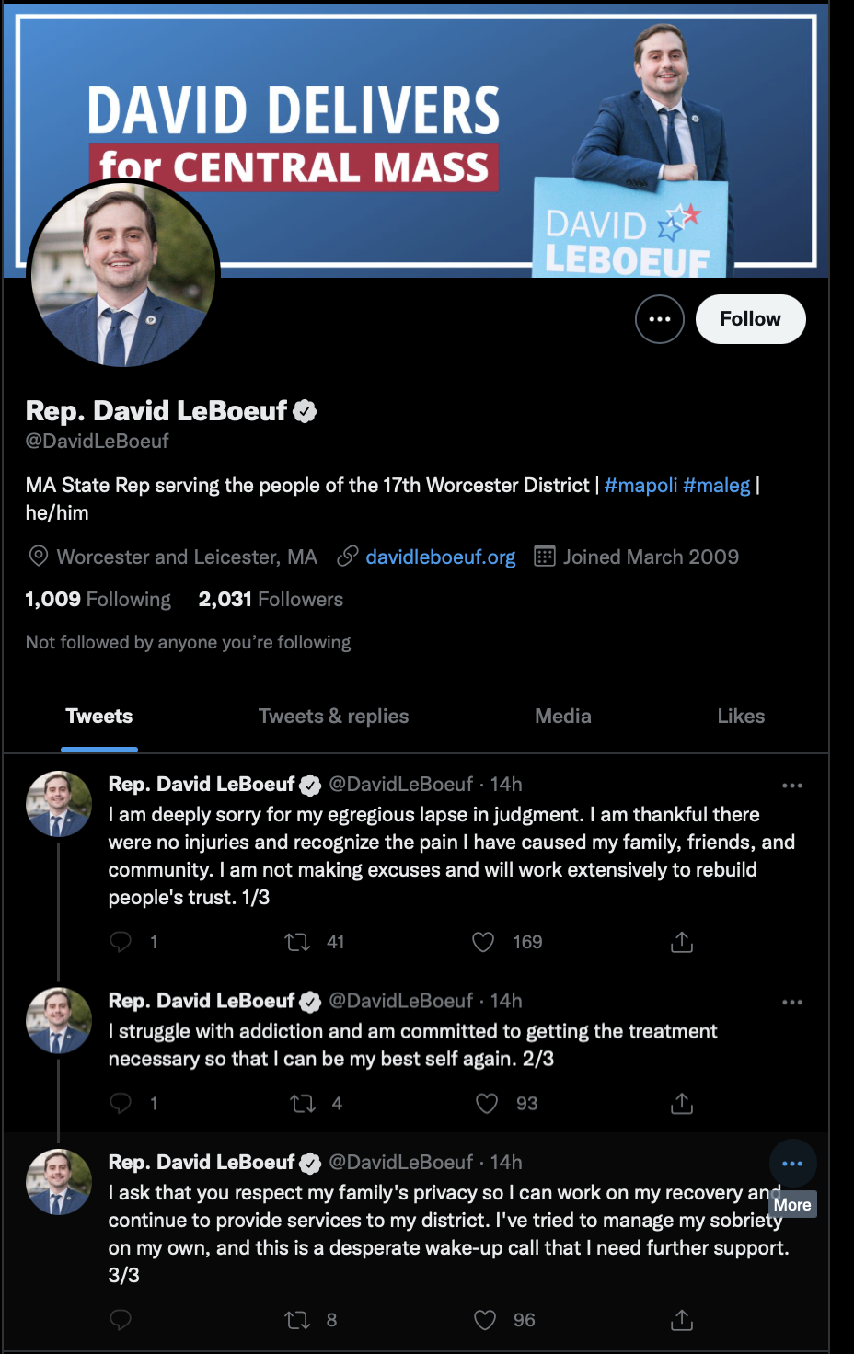Switch to Tweets & replies tab

(x=333, y=716)
